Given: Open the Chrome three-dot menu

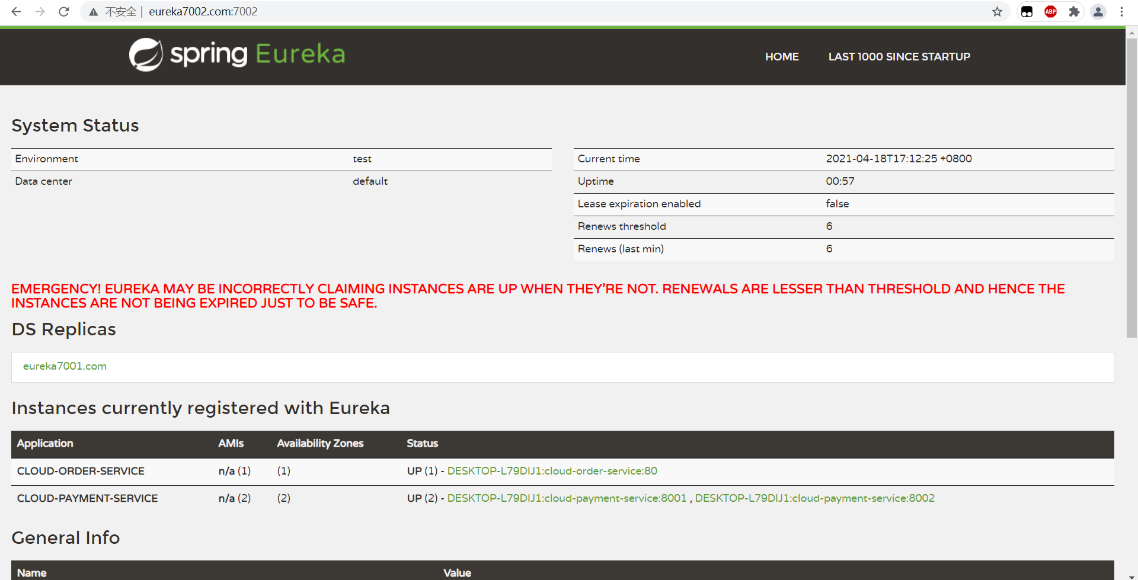Looking at the screenshot, I should coord(1121,12).
